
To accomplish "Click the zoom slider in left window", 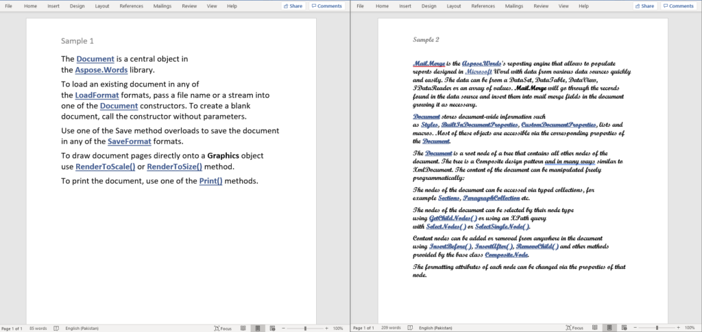I will 306,328.
